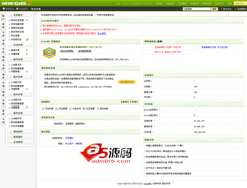Click red shield icon beside 内容回收站
The height and width of the screenshot is (188, 247).
tap(27, 39)
